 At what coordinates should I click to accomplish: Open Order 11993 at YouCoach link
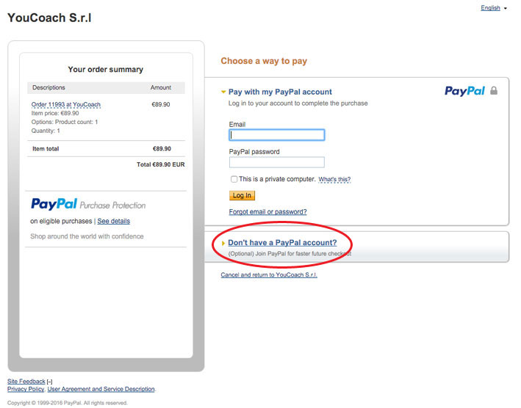click(x=66, y=104)
